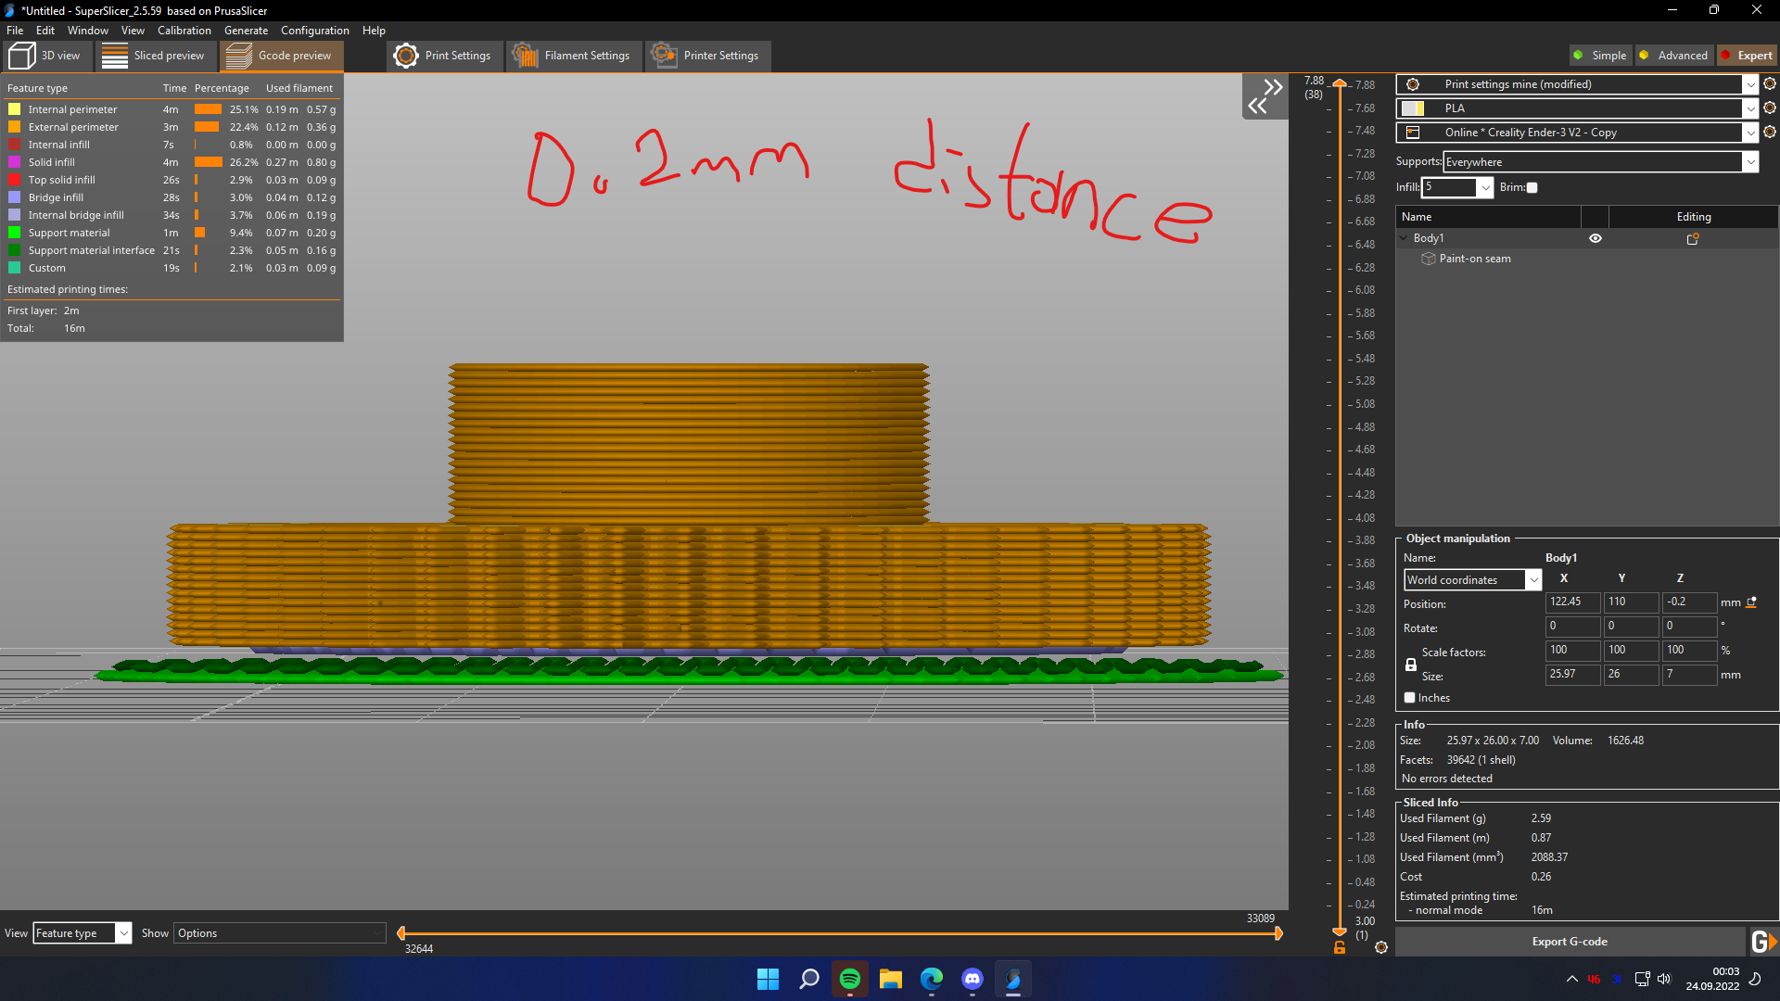Click the Paint-on seam cube icon

tap(1429, 259)
